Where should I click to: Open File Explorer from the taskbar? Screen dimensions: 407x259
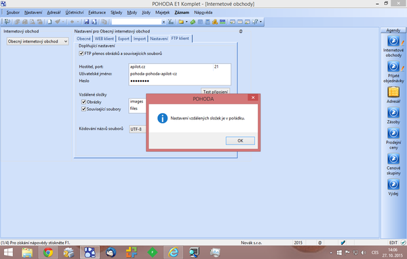[27, 252]
